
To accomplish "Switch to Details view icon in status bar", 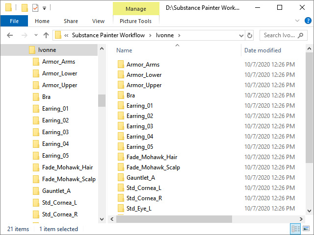I will click(x=295, y=229).
